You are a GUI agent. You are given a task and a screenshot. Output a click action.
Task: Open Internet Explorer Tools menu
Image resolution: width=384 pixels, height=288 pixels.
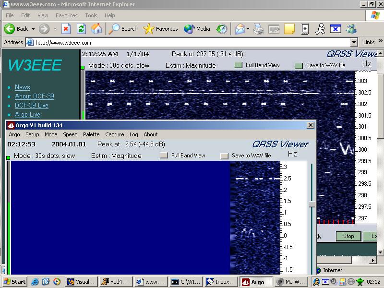pos(91,15)
